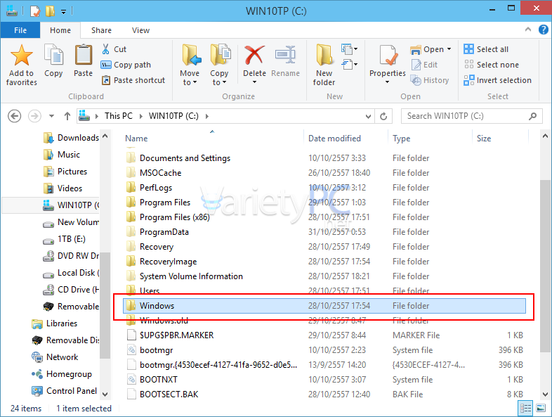Click the Search WIN10TP (C:) box
552x417 pixels.
coord(472,116)
